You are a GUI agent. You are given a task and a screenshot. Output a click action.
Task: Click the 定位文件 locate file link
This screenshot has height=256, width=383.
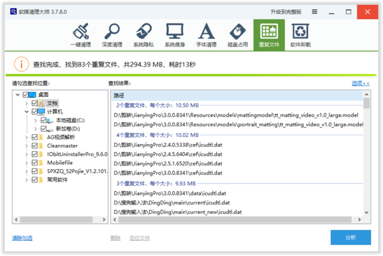pyautogui.click(x=139, y=238)
